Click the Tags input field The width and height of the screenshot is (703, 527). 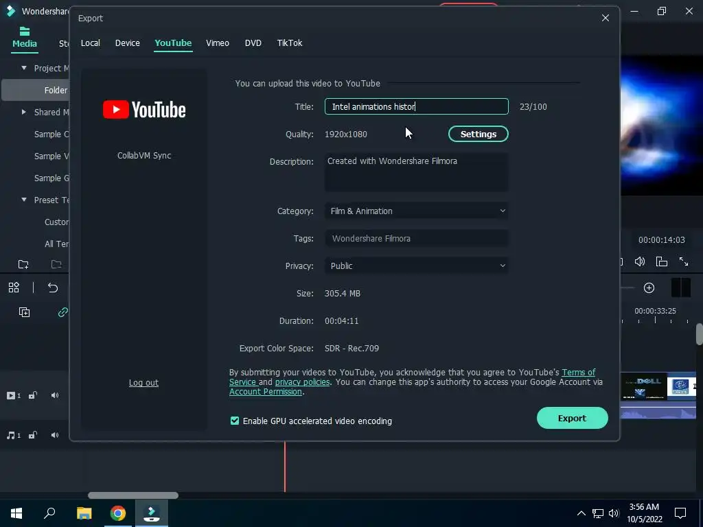pos(417,238)
